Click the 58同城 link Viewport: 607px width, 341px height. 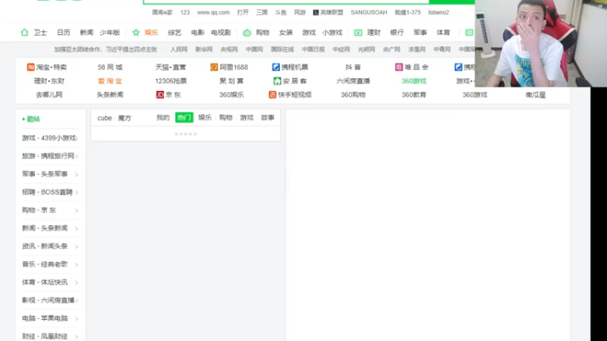coord(110,67)
